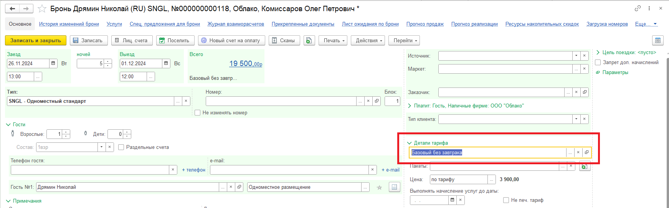669x208 pixels.
Task: Open Источник dropdown list
Action: click(x=576, y=56)
